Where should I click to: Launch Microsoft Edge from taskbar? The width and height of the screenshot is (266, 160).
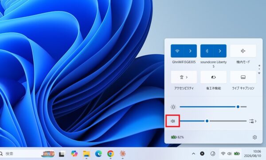click(98, 153)
